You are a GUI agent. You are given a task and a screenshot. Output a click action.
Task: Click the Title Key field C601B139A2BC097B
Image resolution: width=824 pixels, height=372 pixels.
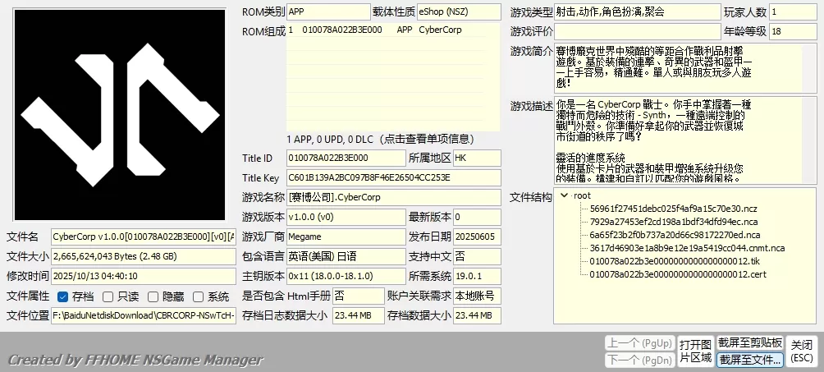tap(394, 178)
